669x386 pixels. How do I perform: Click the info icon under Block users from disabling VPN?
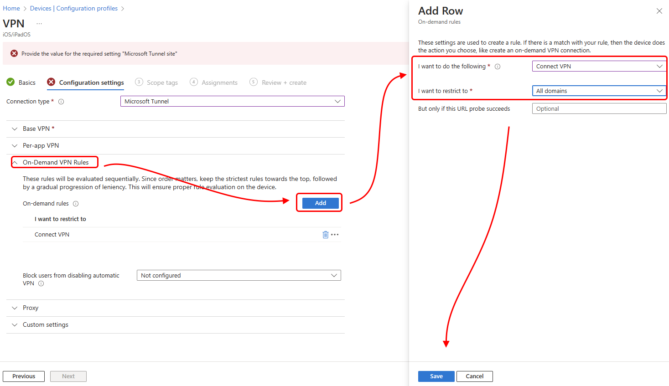pyautogui.click(x=41, y=283)
